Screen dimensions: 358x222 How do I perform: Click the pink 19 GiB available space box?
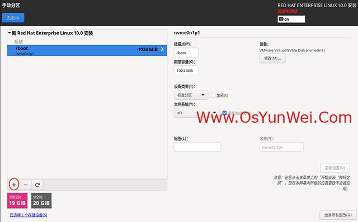17,201
